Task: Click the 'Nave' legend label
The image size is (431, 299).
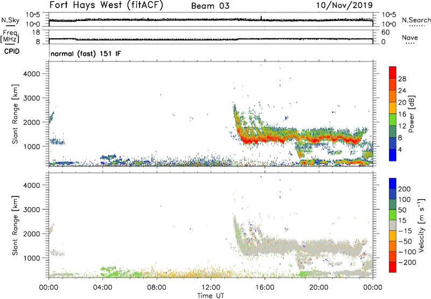Action: point(409,37)
